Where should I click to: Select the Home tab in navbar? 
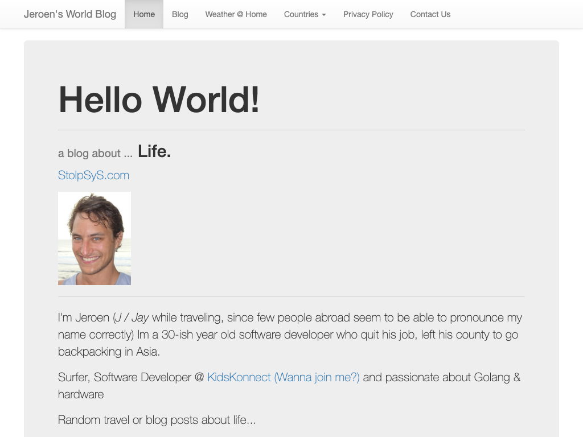tap(144, 14)
